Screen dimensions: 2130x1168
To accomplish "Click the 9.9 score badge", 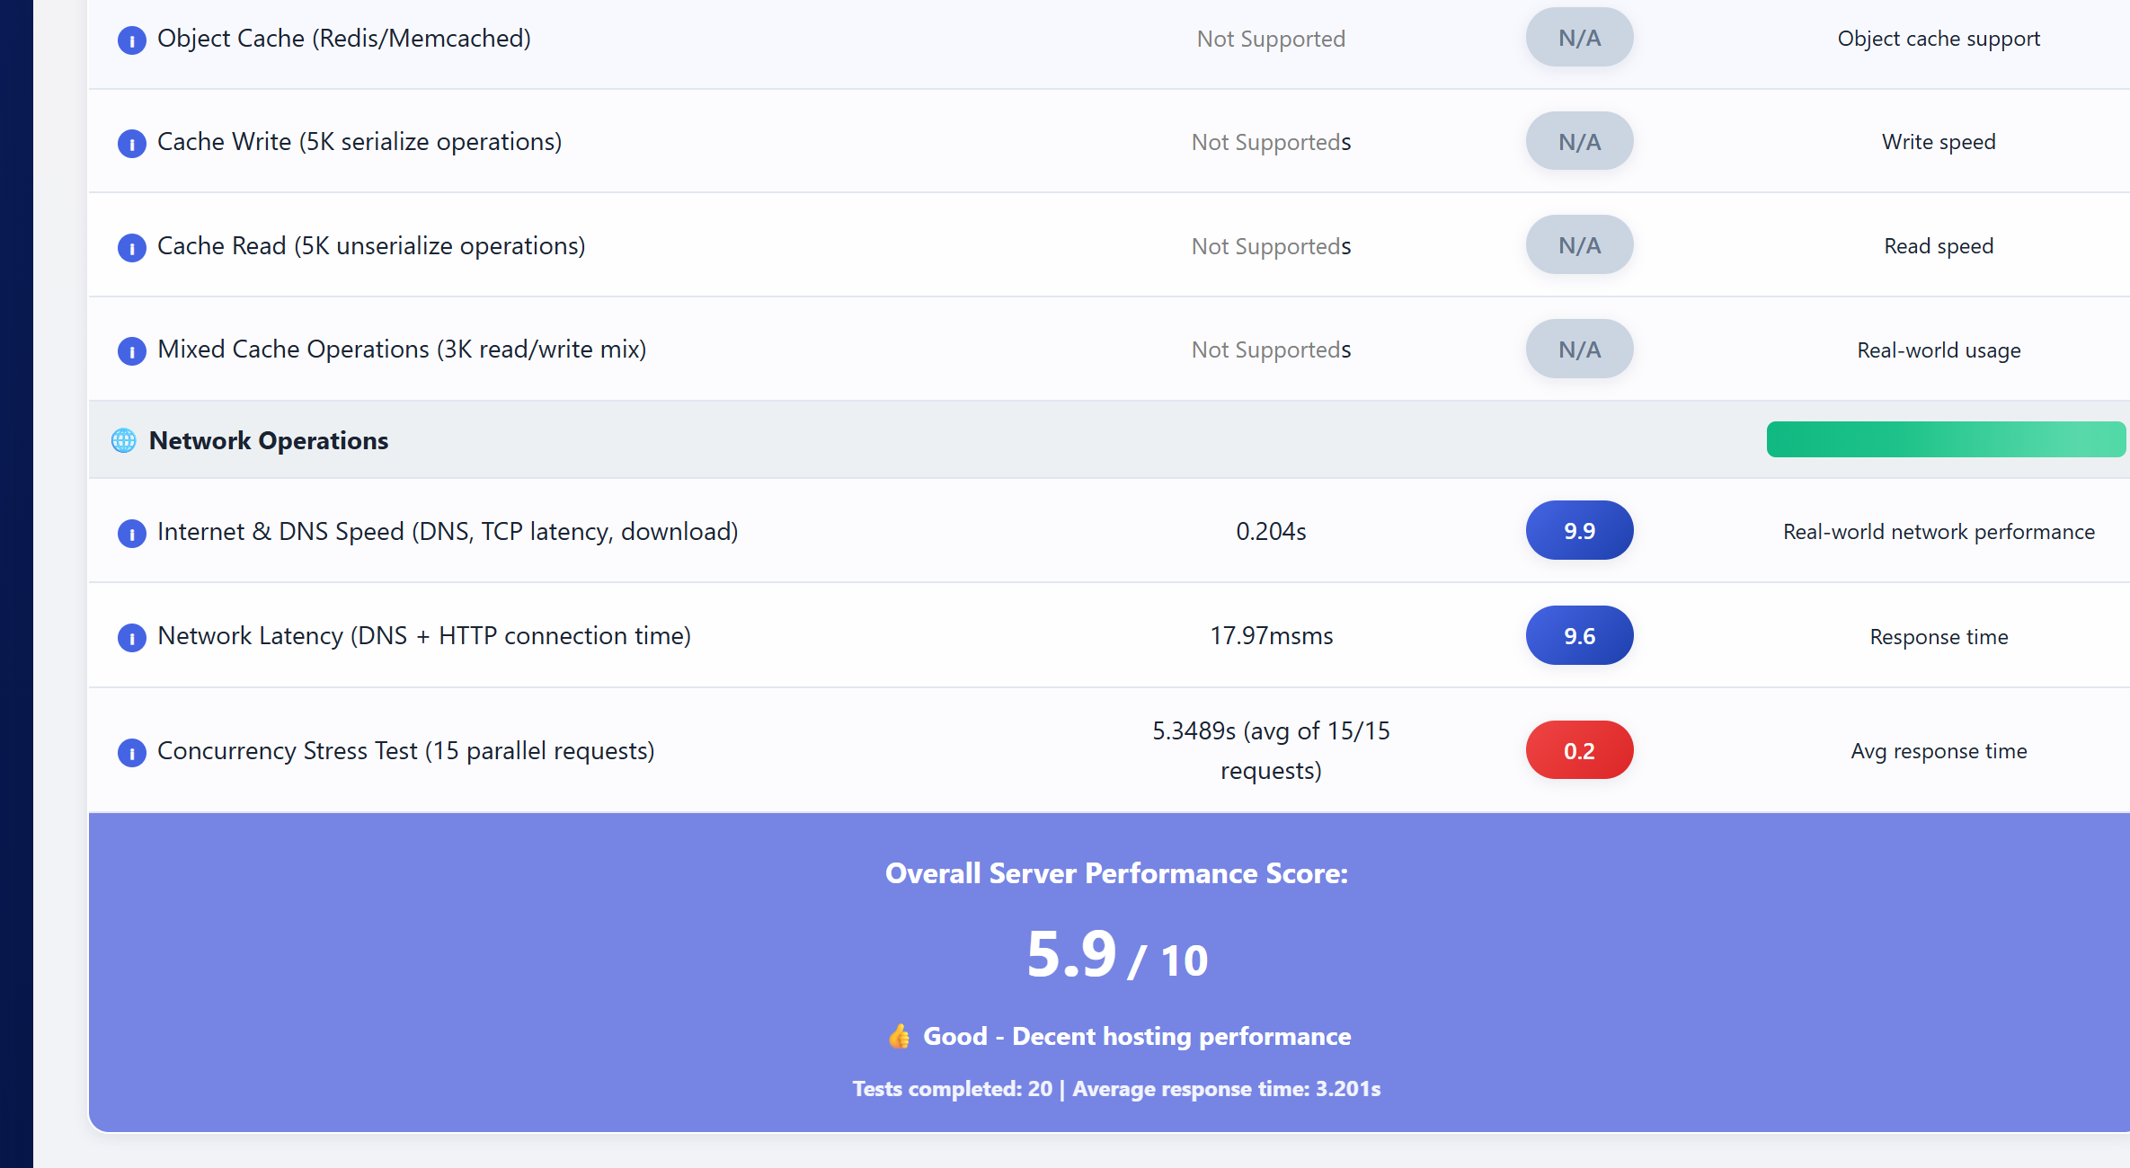I will click(x=1579, y=531).
